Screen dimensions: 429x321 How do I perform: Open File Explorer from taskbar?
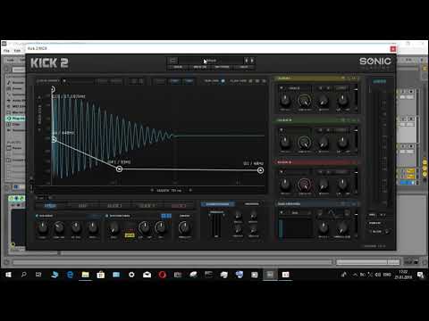point(85,275)
